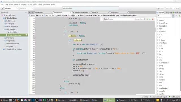Open the Build menu

30,5
